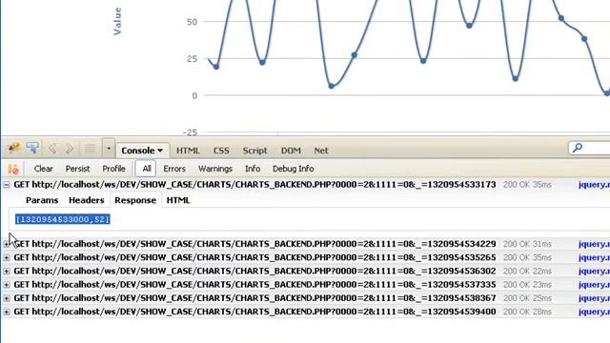Expand the GET request ending 536302
This screenshot has height=343, width=610.
tap(7, 271)
